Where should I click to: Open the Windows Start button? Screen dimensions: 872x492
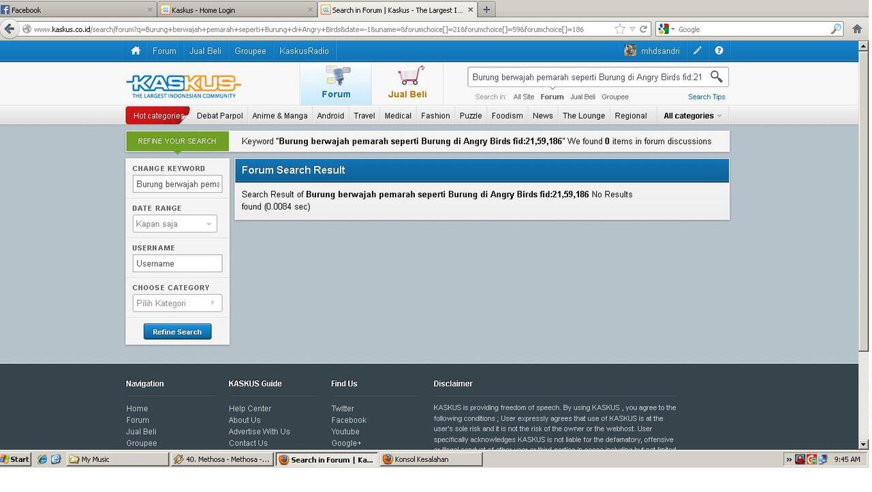click(16, 459)
